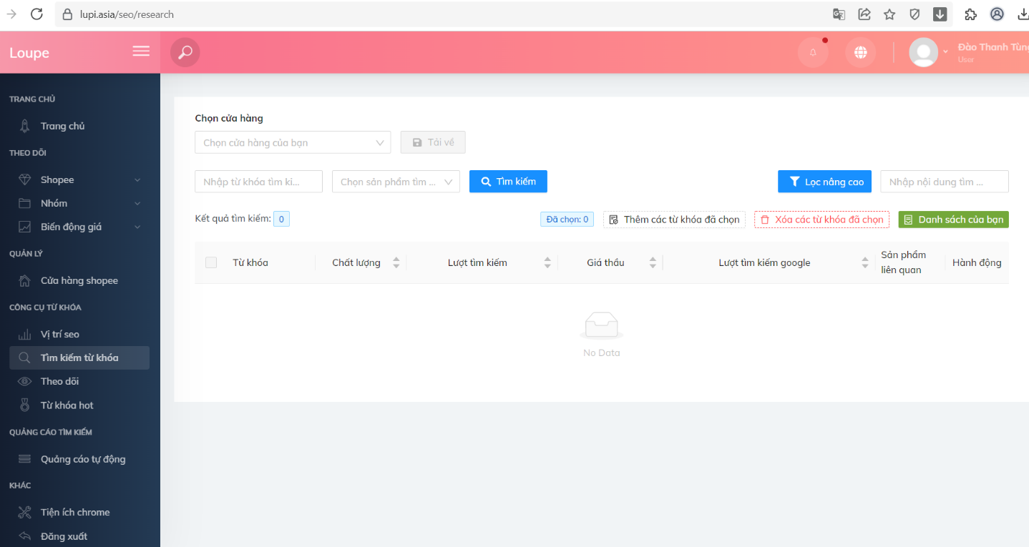
Task: Toggle the select-all checkbox in table header
Action: [x=211, y=262]
